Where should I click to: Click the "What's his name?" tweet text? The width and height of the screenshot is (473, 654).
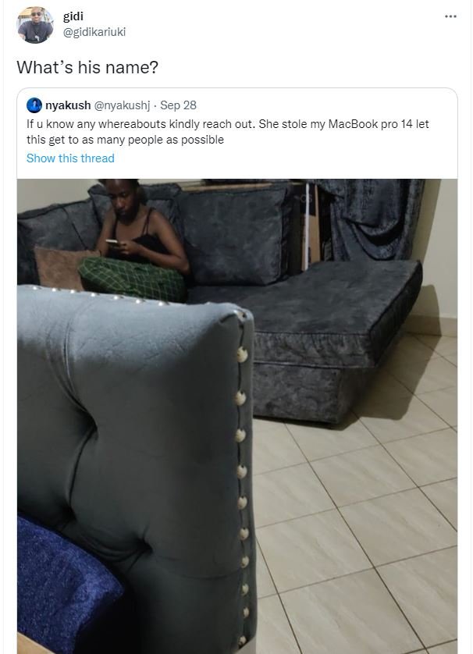(87, 67)
